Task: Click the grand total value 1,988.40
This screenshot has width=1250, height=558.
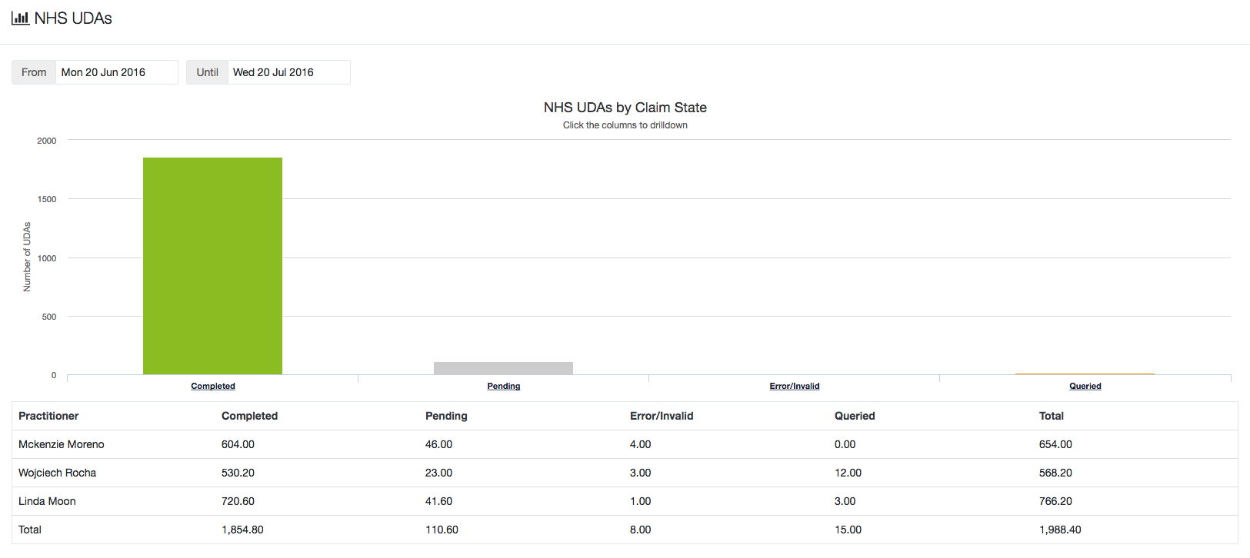Action: point(1060,530)
